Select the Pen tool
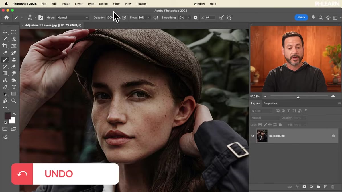342x192 pixels. tap(5, 87)
